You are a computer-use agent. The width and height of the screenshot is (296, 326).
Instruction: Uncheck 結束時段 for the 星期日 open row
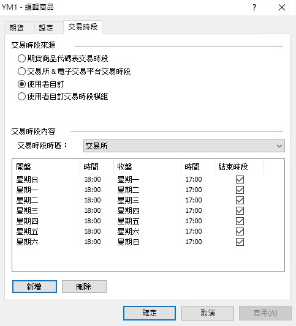tap(240, 179)
